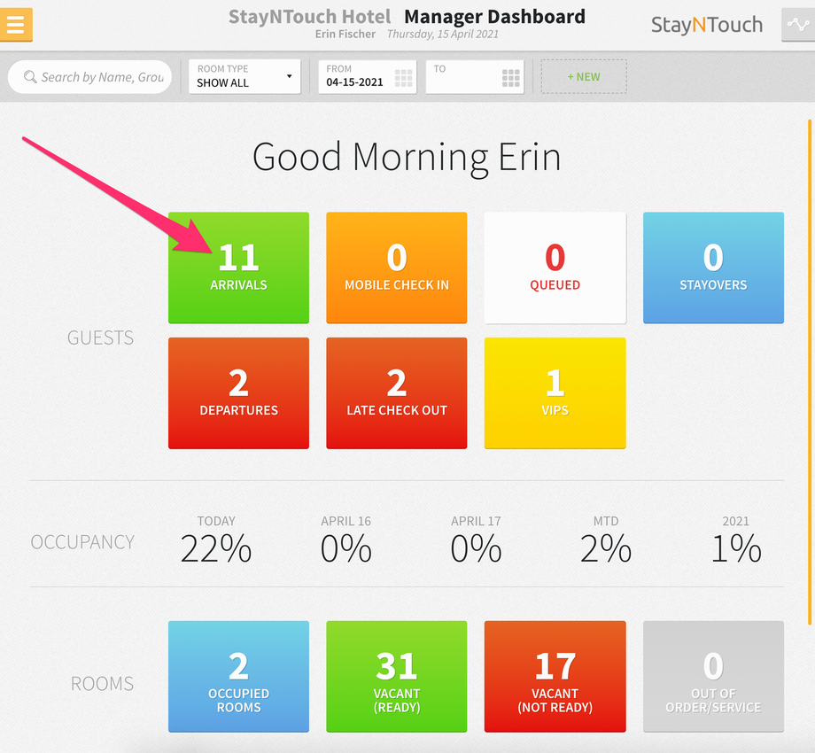Click the 2021 yearly 1% occupancy
815x753 pixels.
(x=736, y=548)
